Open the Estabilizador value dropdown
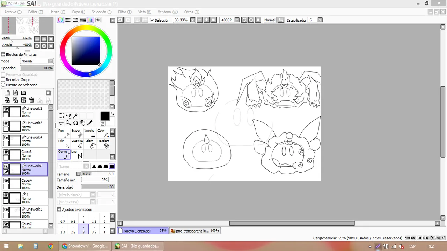 (320, 20)
